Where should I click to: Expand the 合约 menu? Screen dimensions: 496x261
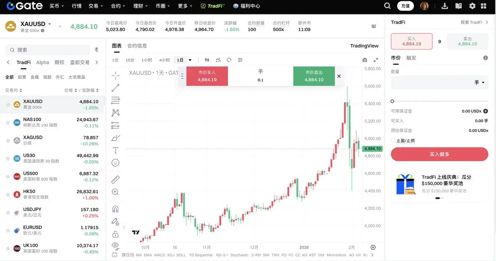click(118, 6)
